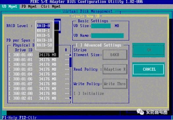Viewport: 173px width, 120px height.
Task: Choose RAID-5 from the RAID Level list
Action: (x=43, y=35)
